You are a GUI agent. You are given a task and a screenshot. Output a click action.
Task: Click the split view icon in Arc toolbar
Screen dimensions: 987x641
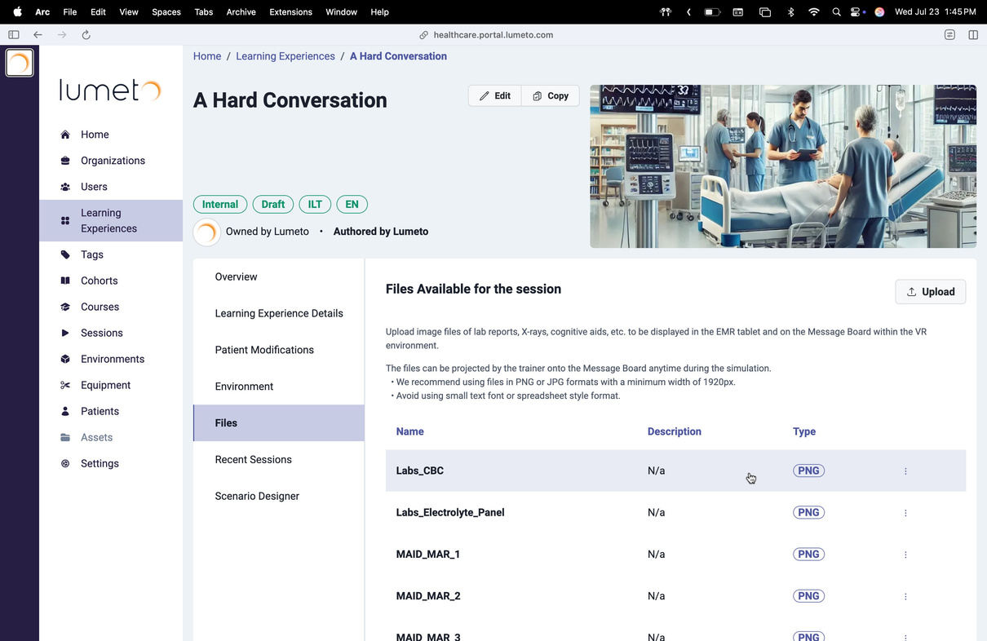pos(973,35)
